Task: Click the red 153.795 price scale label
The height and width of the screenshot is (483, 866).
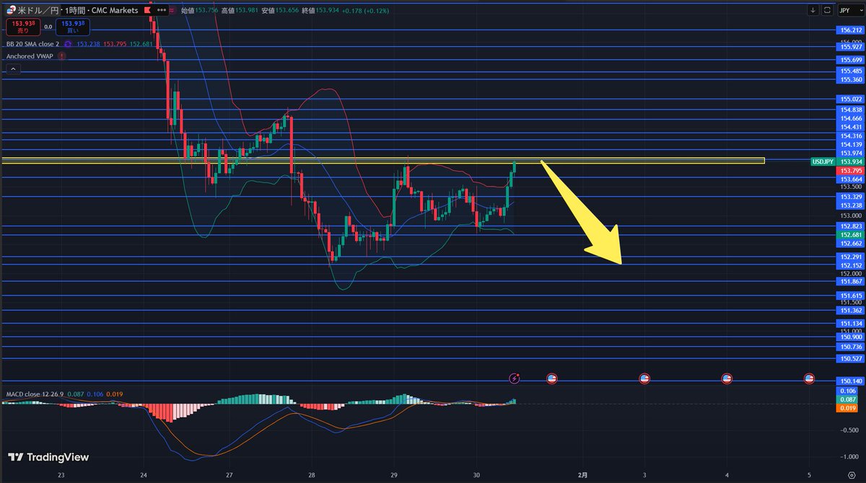Action: pyautogui.click(x=849, y=171)
